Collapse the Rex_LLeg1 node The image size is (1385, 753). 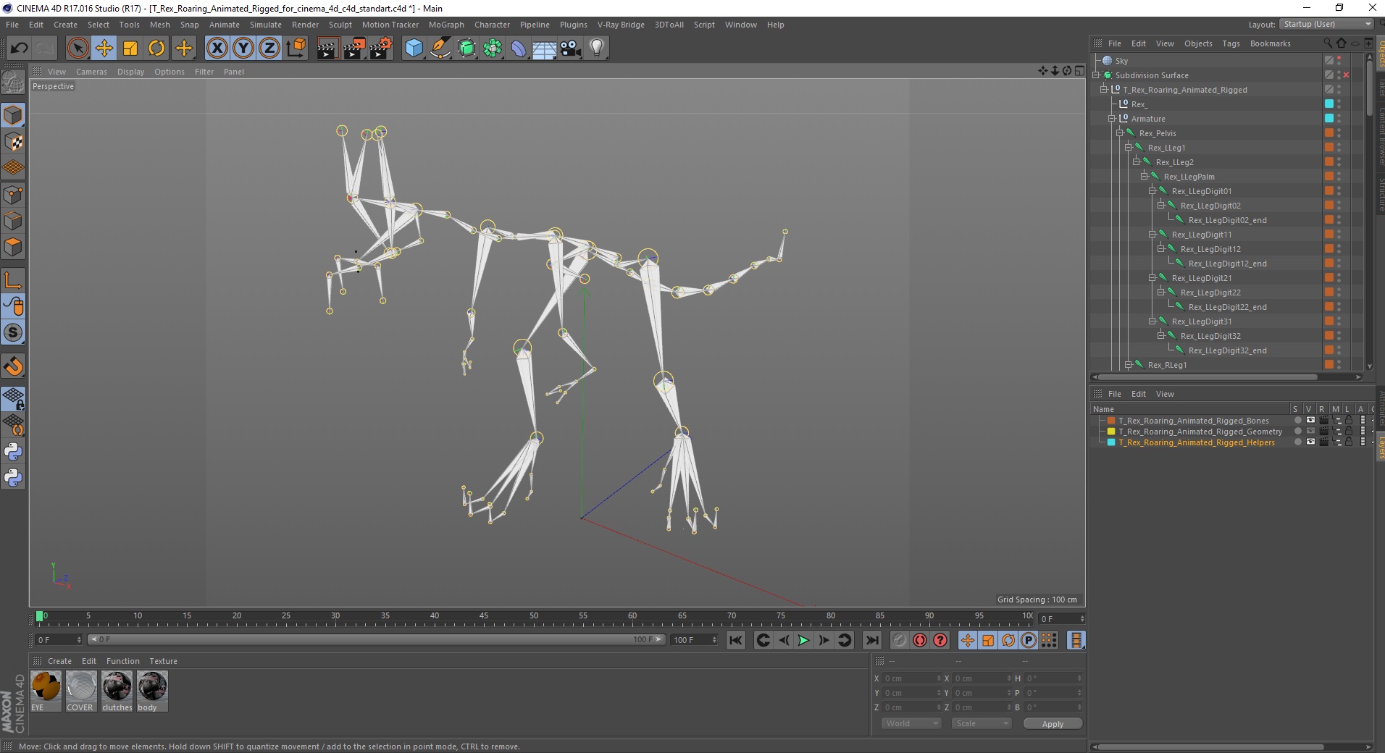[1128, 148]
